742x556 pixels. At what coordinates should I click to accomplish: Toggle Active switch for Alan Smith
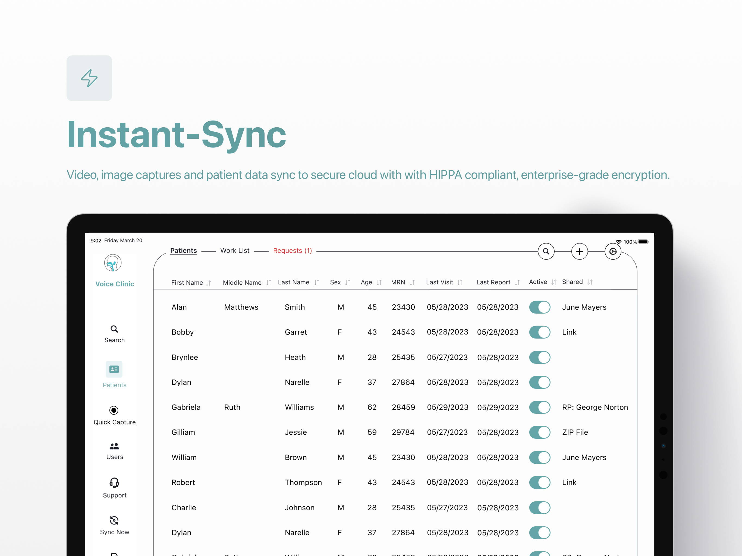coord(539,307)
